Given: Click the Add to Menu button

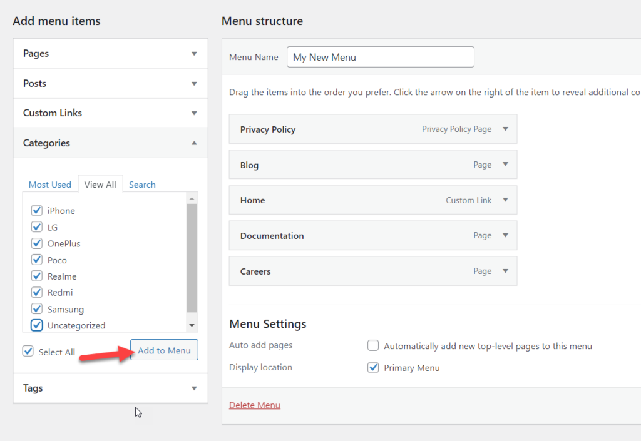Looking at the screenshot, I should tap(165, 350).
